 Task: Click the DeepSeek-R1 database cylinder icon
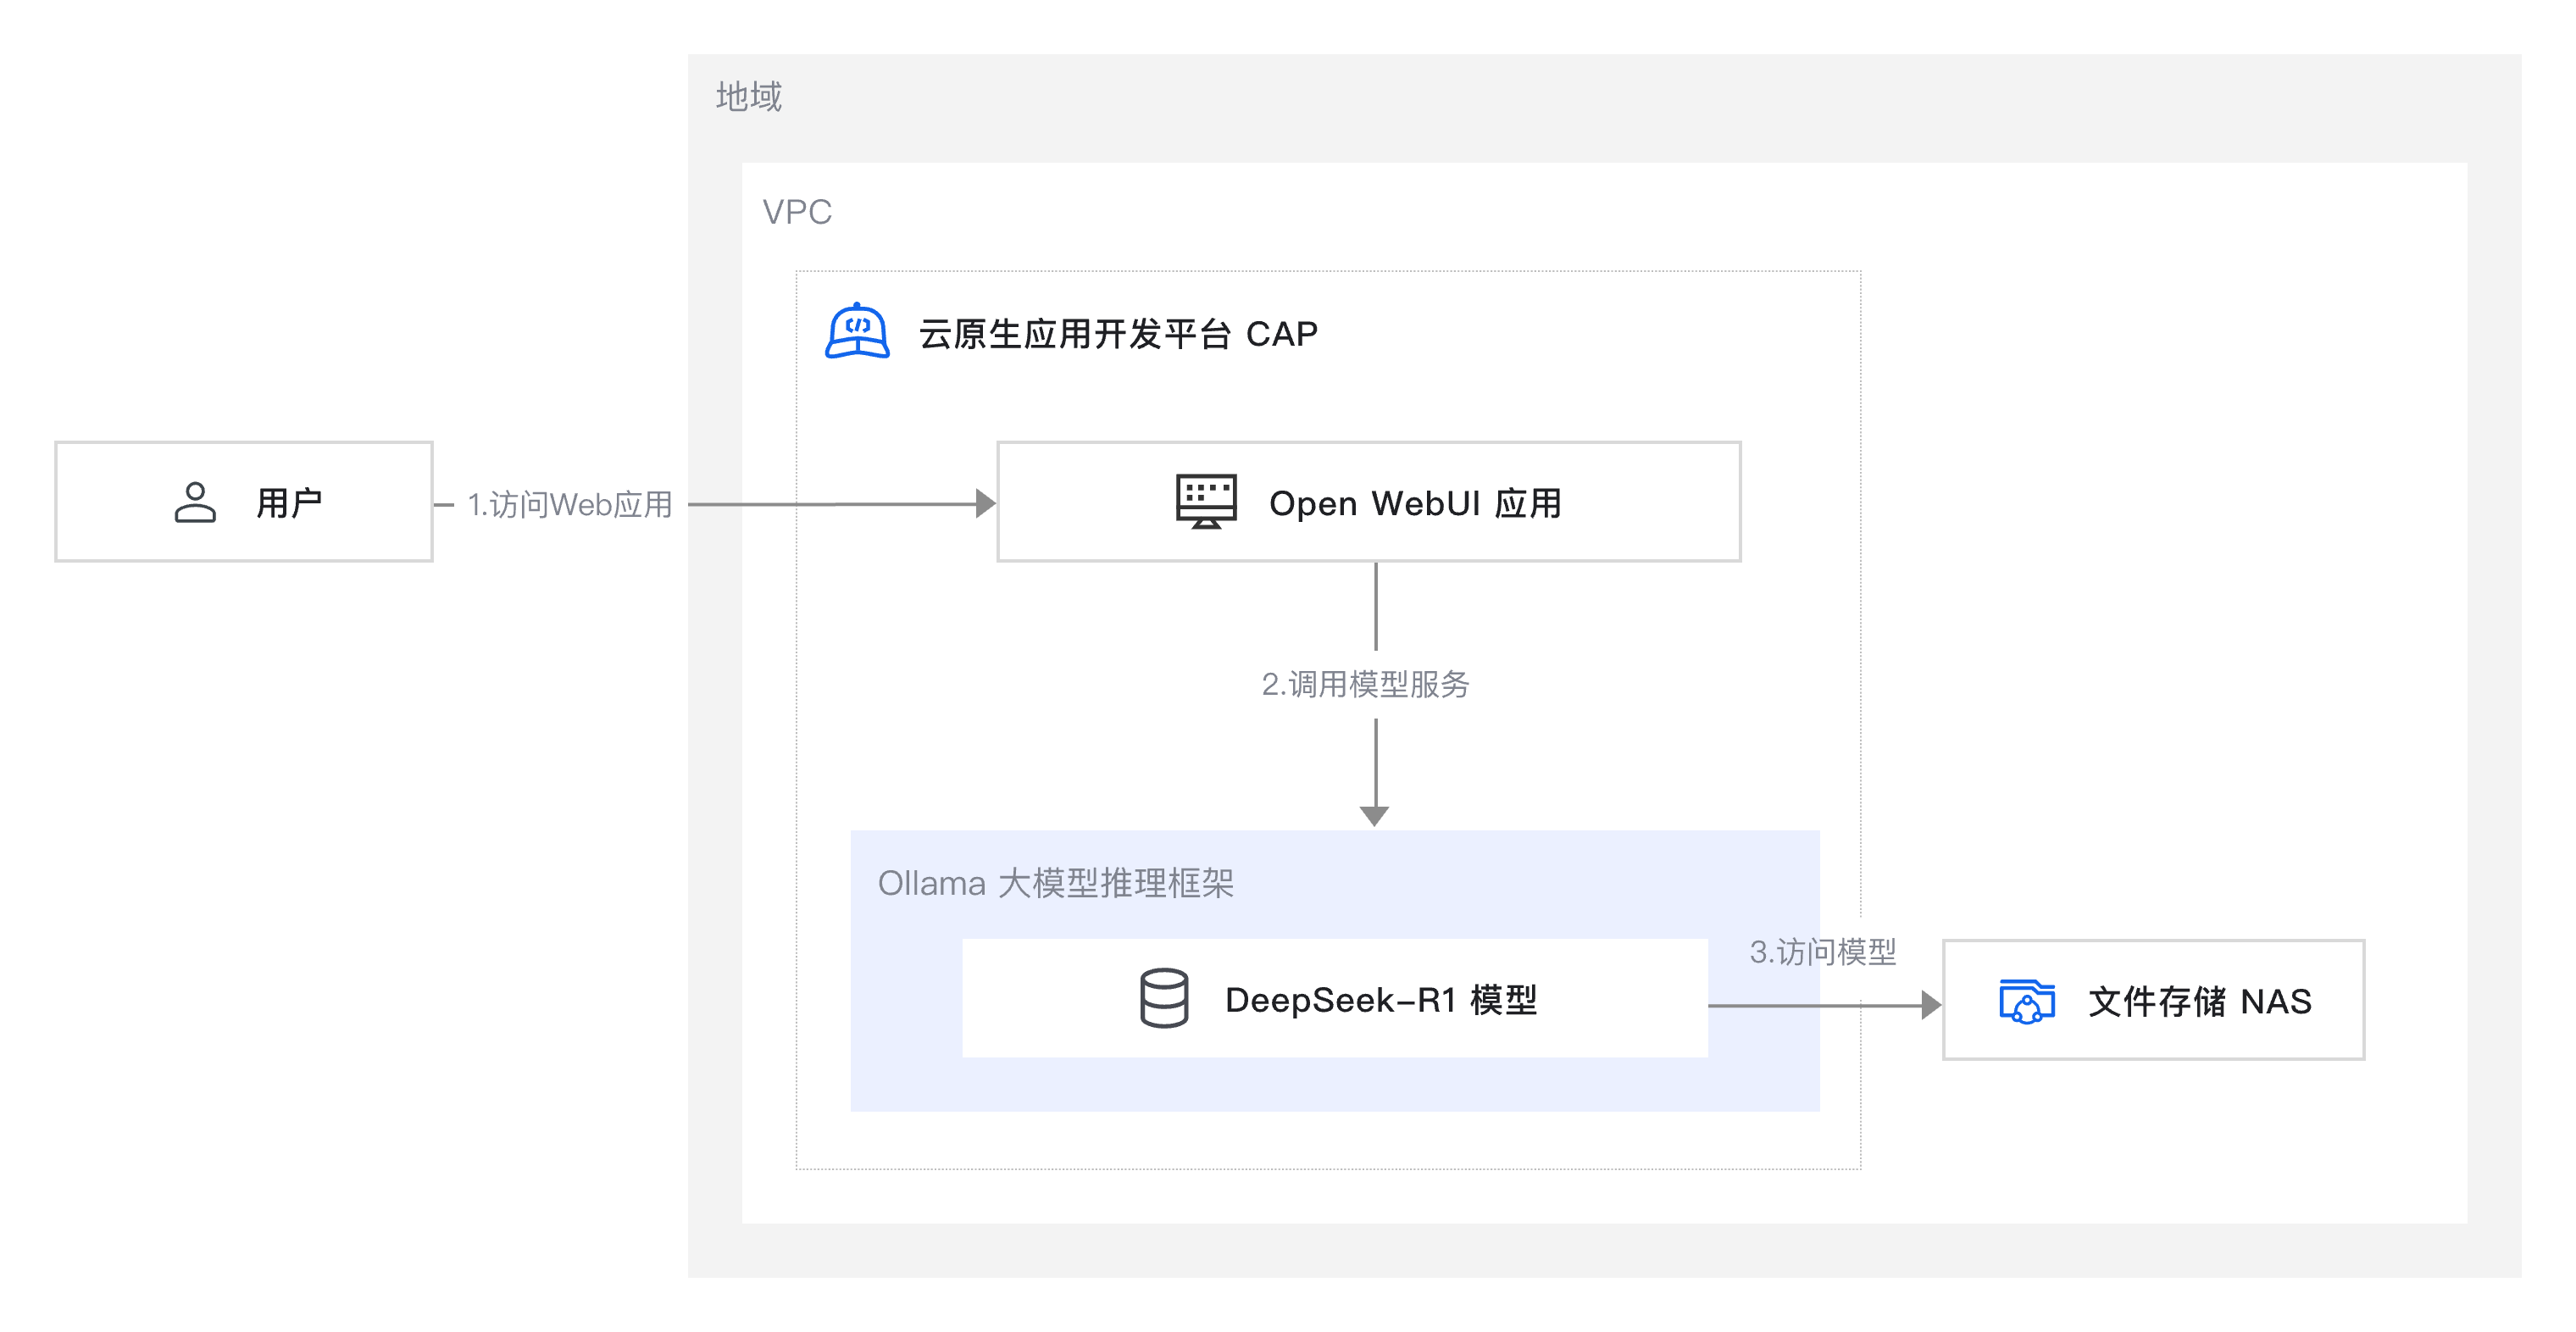point(1164,997)
